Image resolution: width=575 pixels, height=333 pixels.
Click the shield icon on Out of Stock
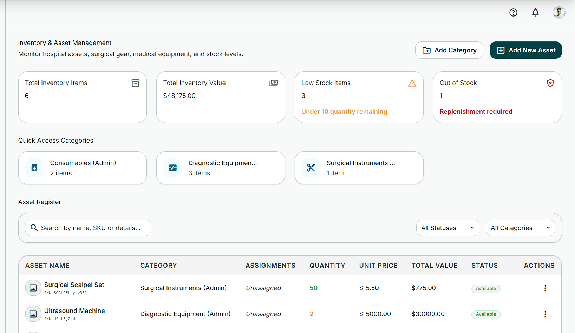coord(550,83)
